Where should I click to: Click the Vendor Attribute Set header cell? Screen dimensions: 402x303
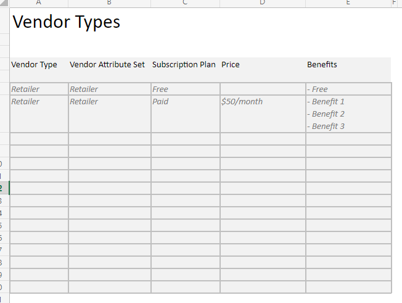point(110,70)
